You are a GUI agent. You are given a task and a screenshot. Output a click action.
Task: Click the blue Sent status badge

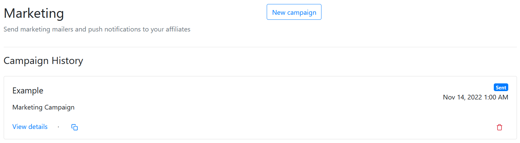(x=501, y=87)
